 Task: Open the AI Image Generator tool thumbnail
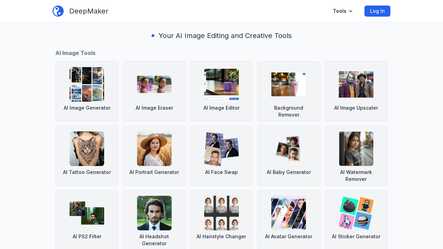coord(87,84)
